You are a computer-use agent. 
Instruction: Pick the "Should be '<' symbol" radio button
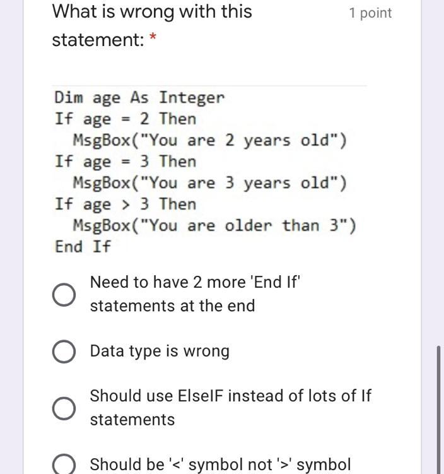64,465
